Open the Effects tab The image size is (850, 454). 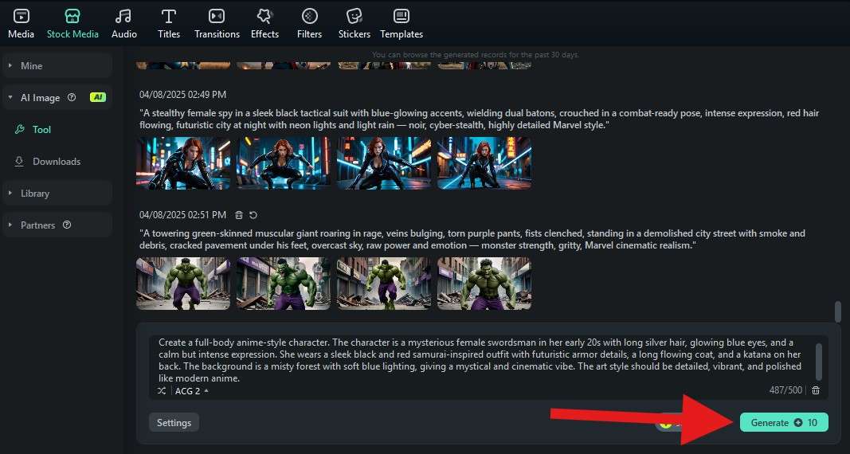pos(264,24)
